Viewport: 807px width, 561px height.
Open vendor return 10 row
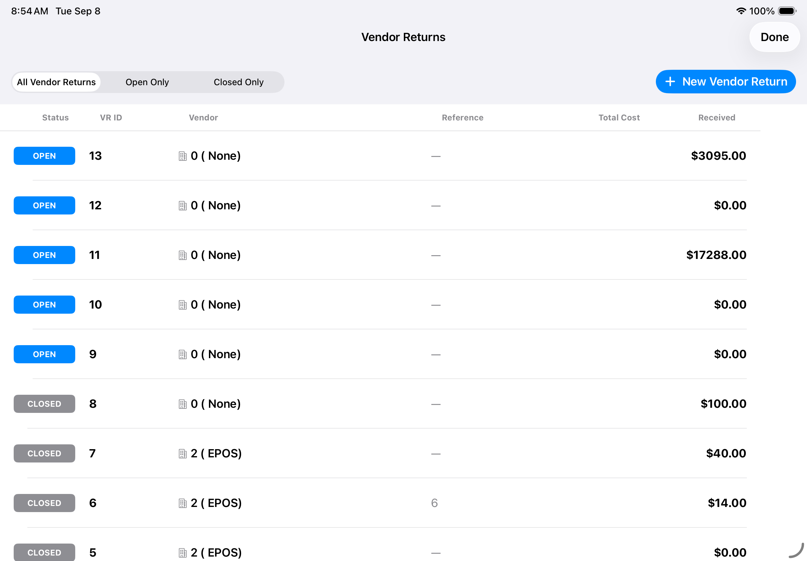click(380, 304)
